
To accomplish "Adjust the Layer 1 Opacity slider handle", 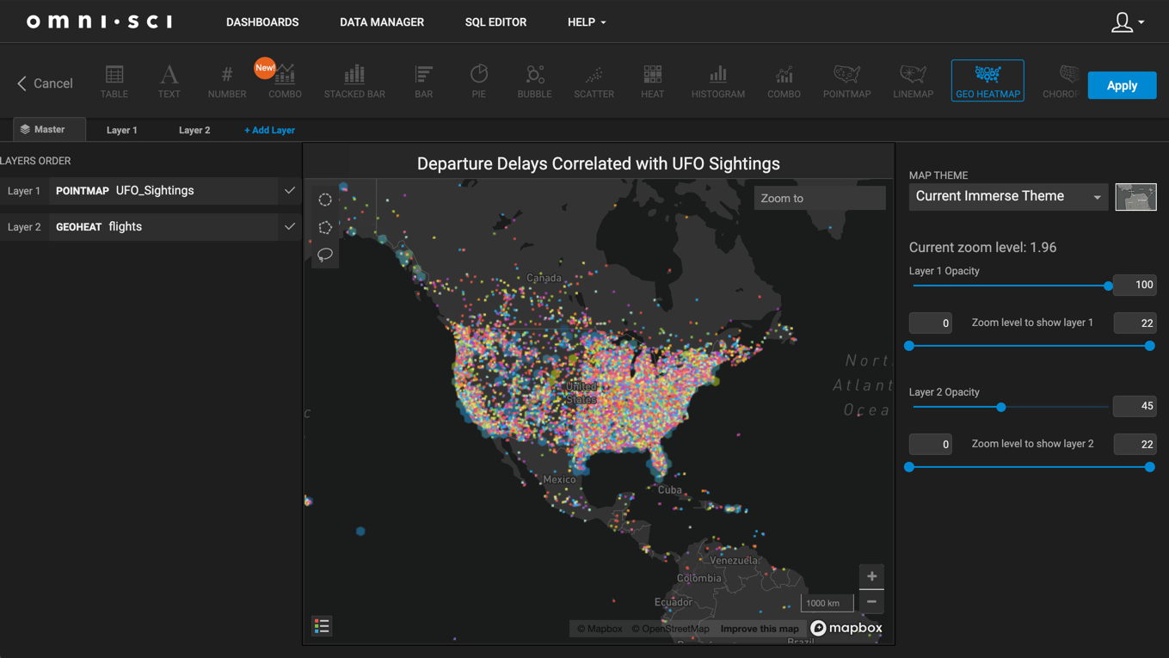I will [x=1108, y=286].
